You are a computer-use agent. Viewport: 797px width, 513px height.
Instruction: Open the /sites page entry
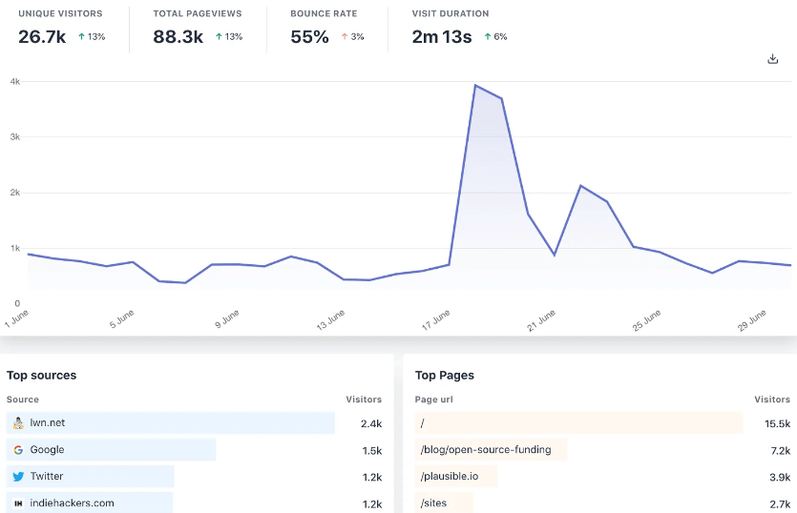[x=433, y=503]
